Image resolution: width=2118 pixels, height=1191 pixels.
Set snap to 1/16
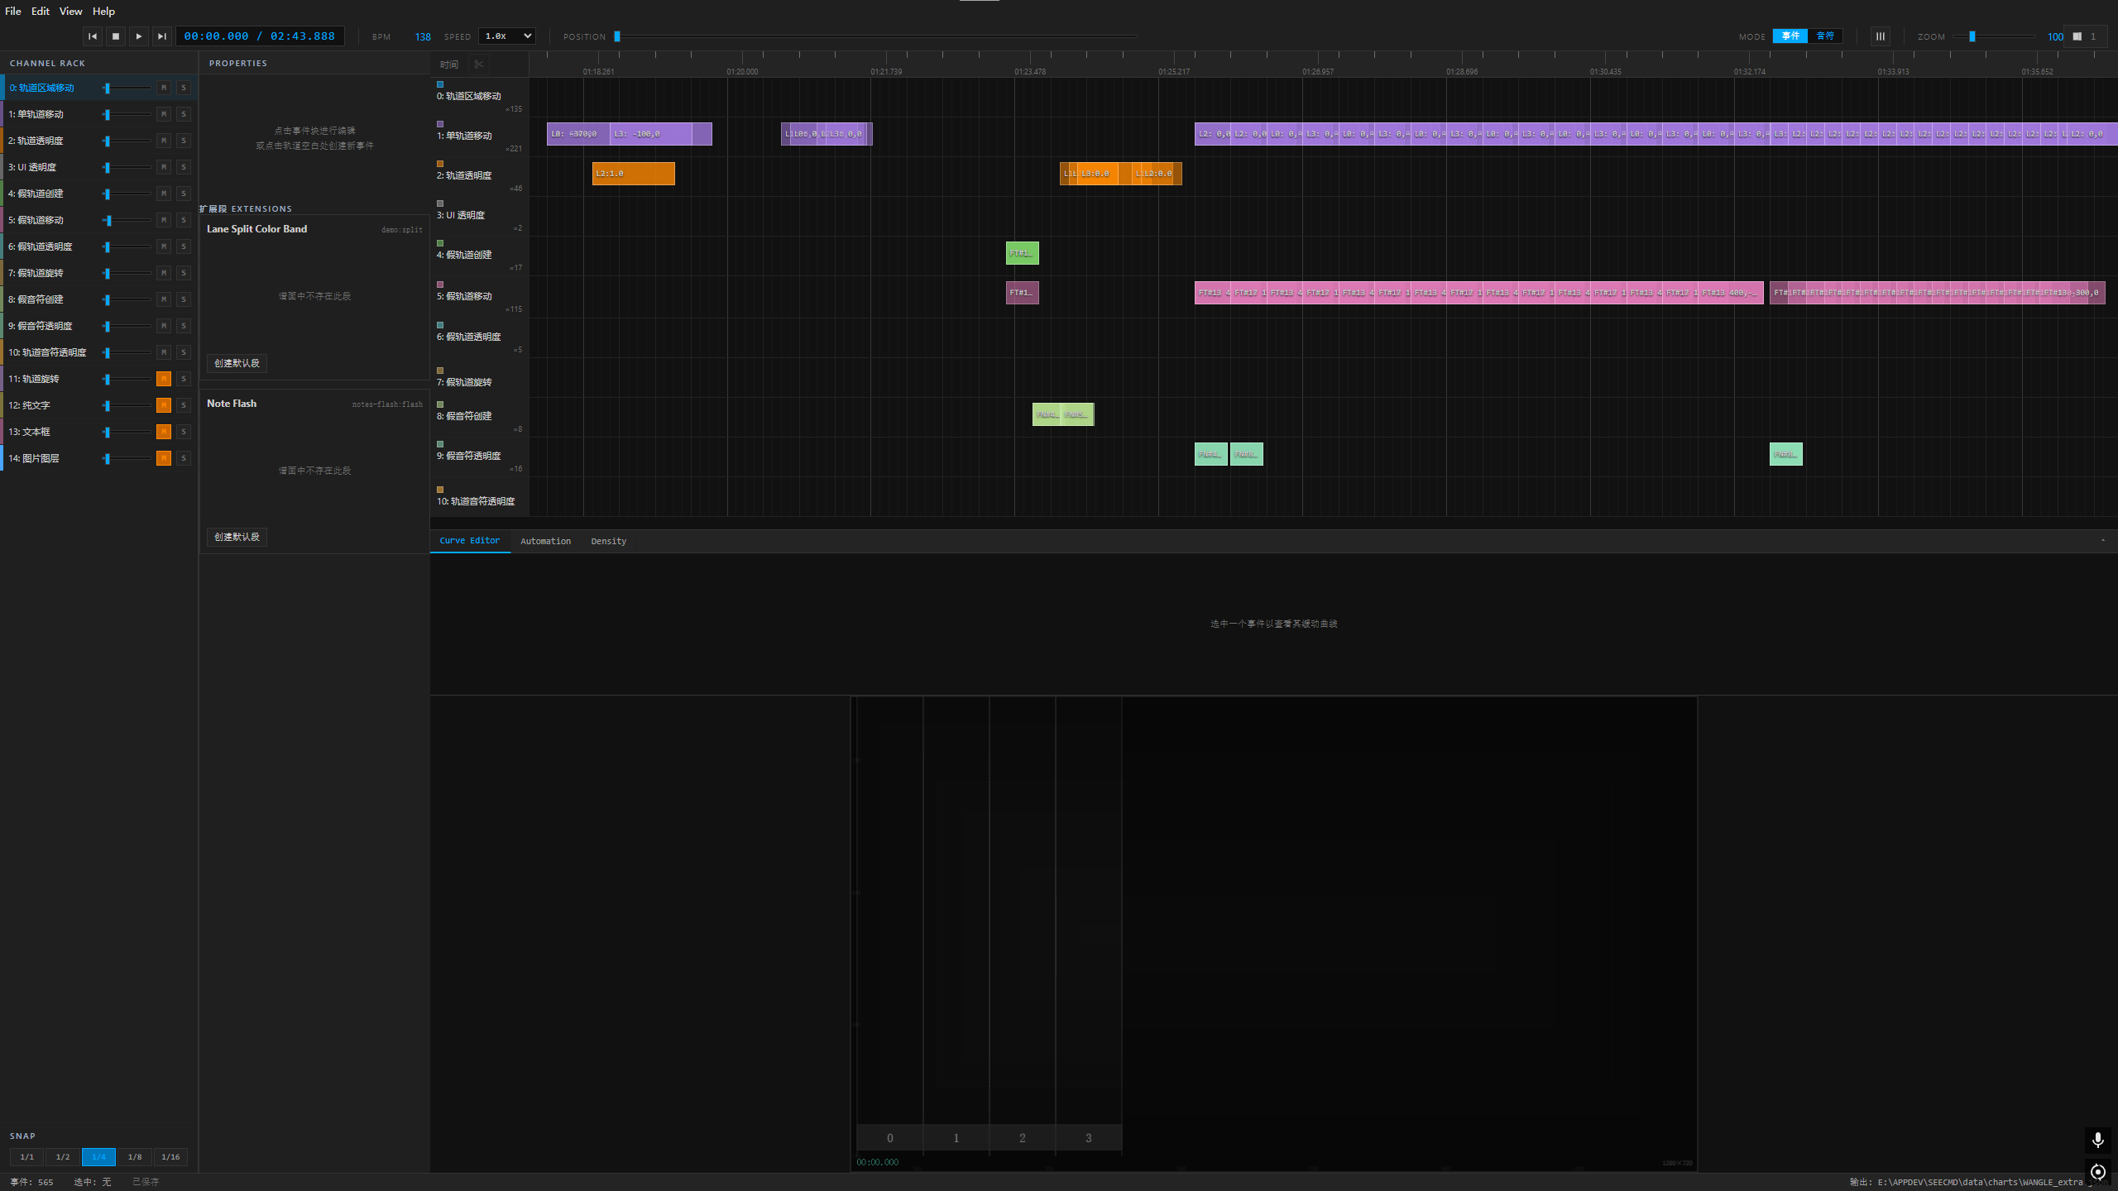coord(170,1157)
